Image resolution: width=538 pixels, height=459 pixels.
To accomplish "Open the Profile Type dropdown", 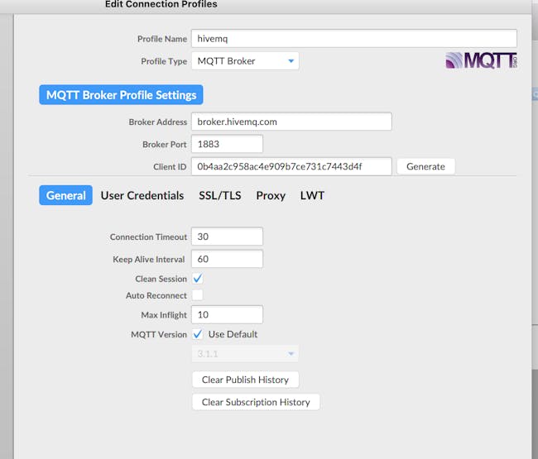I will coord(245,61).
